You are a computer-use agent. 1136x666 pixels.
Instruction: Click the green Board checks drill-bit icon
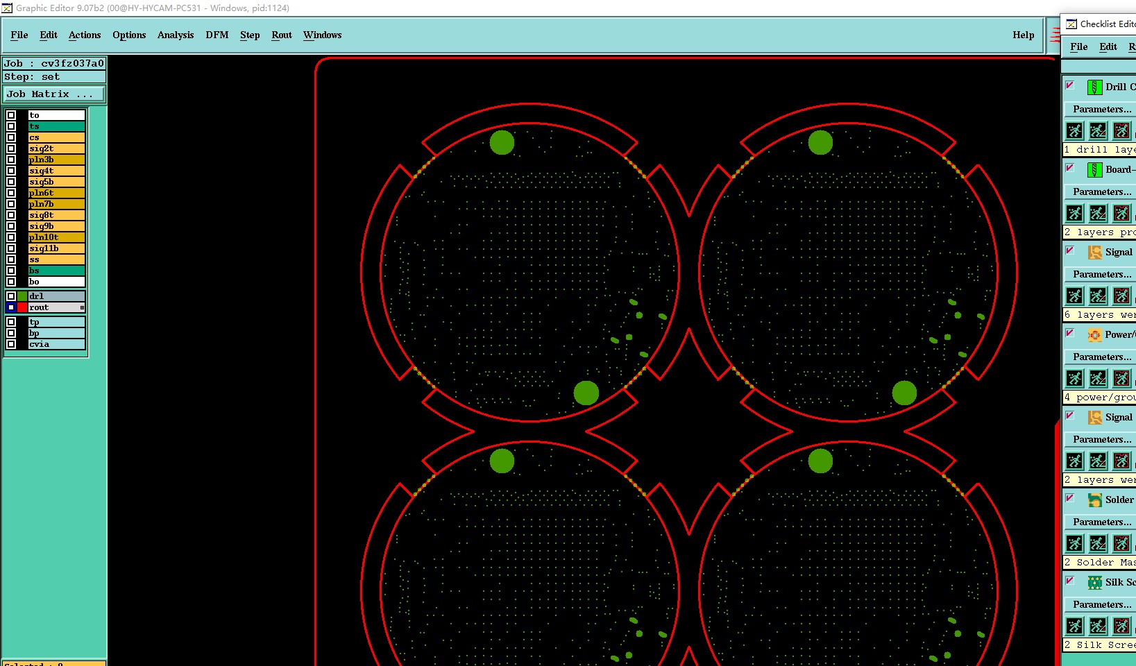coord(1094,170)
